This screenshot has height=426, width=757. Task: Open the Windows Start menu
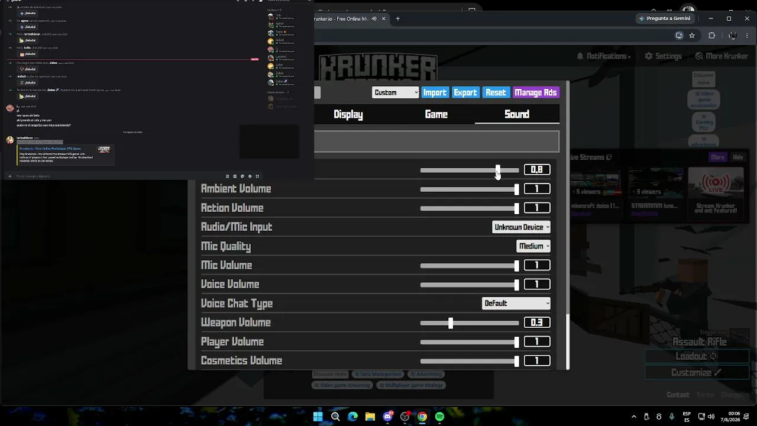[318, 417]
